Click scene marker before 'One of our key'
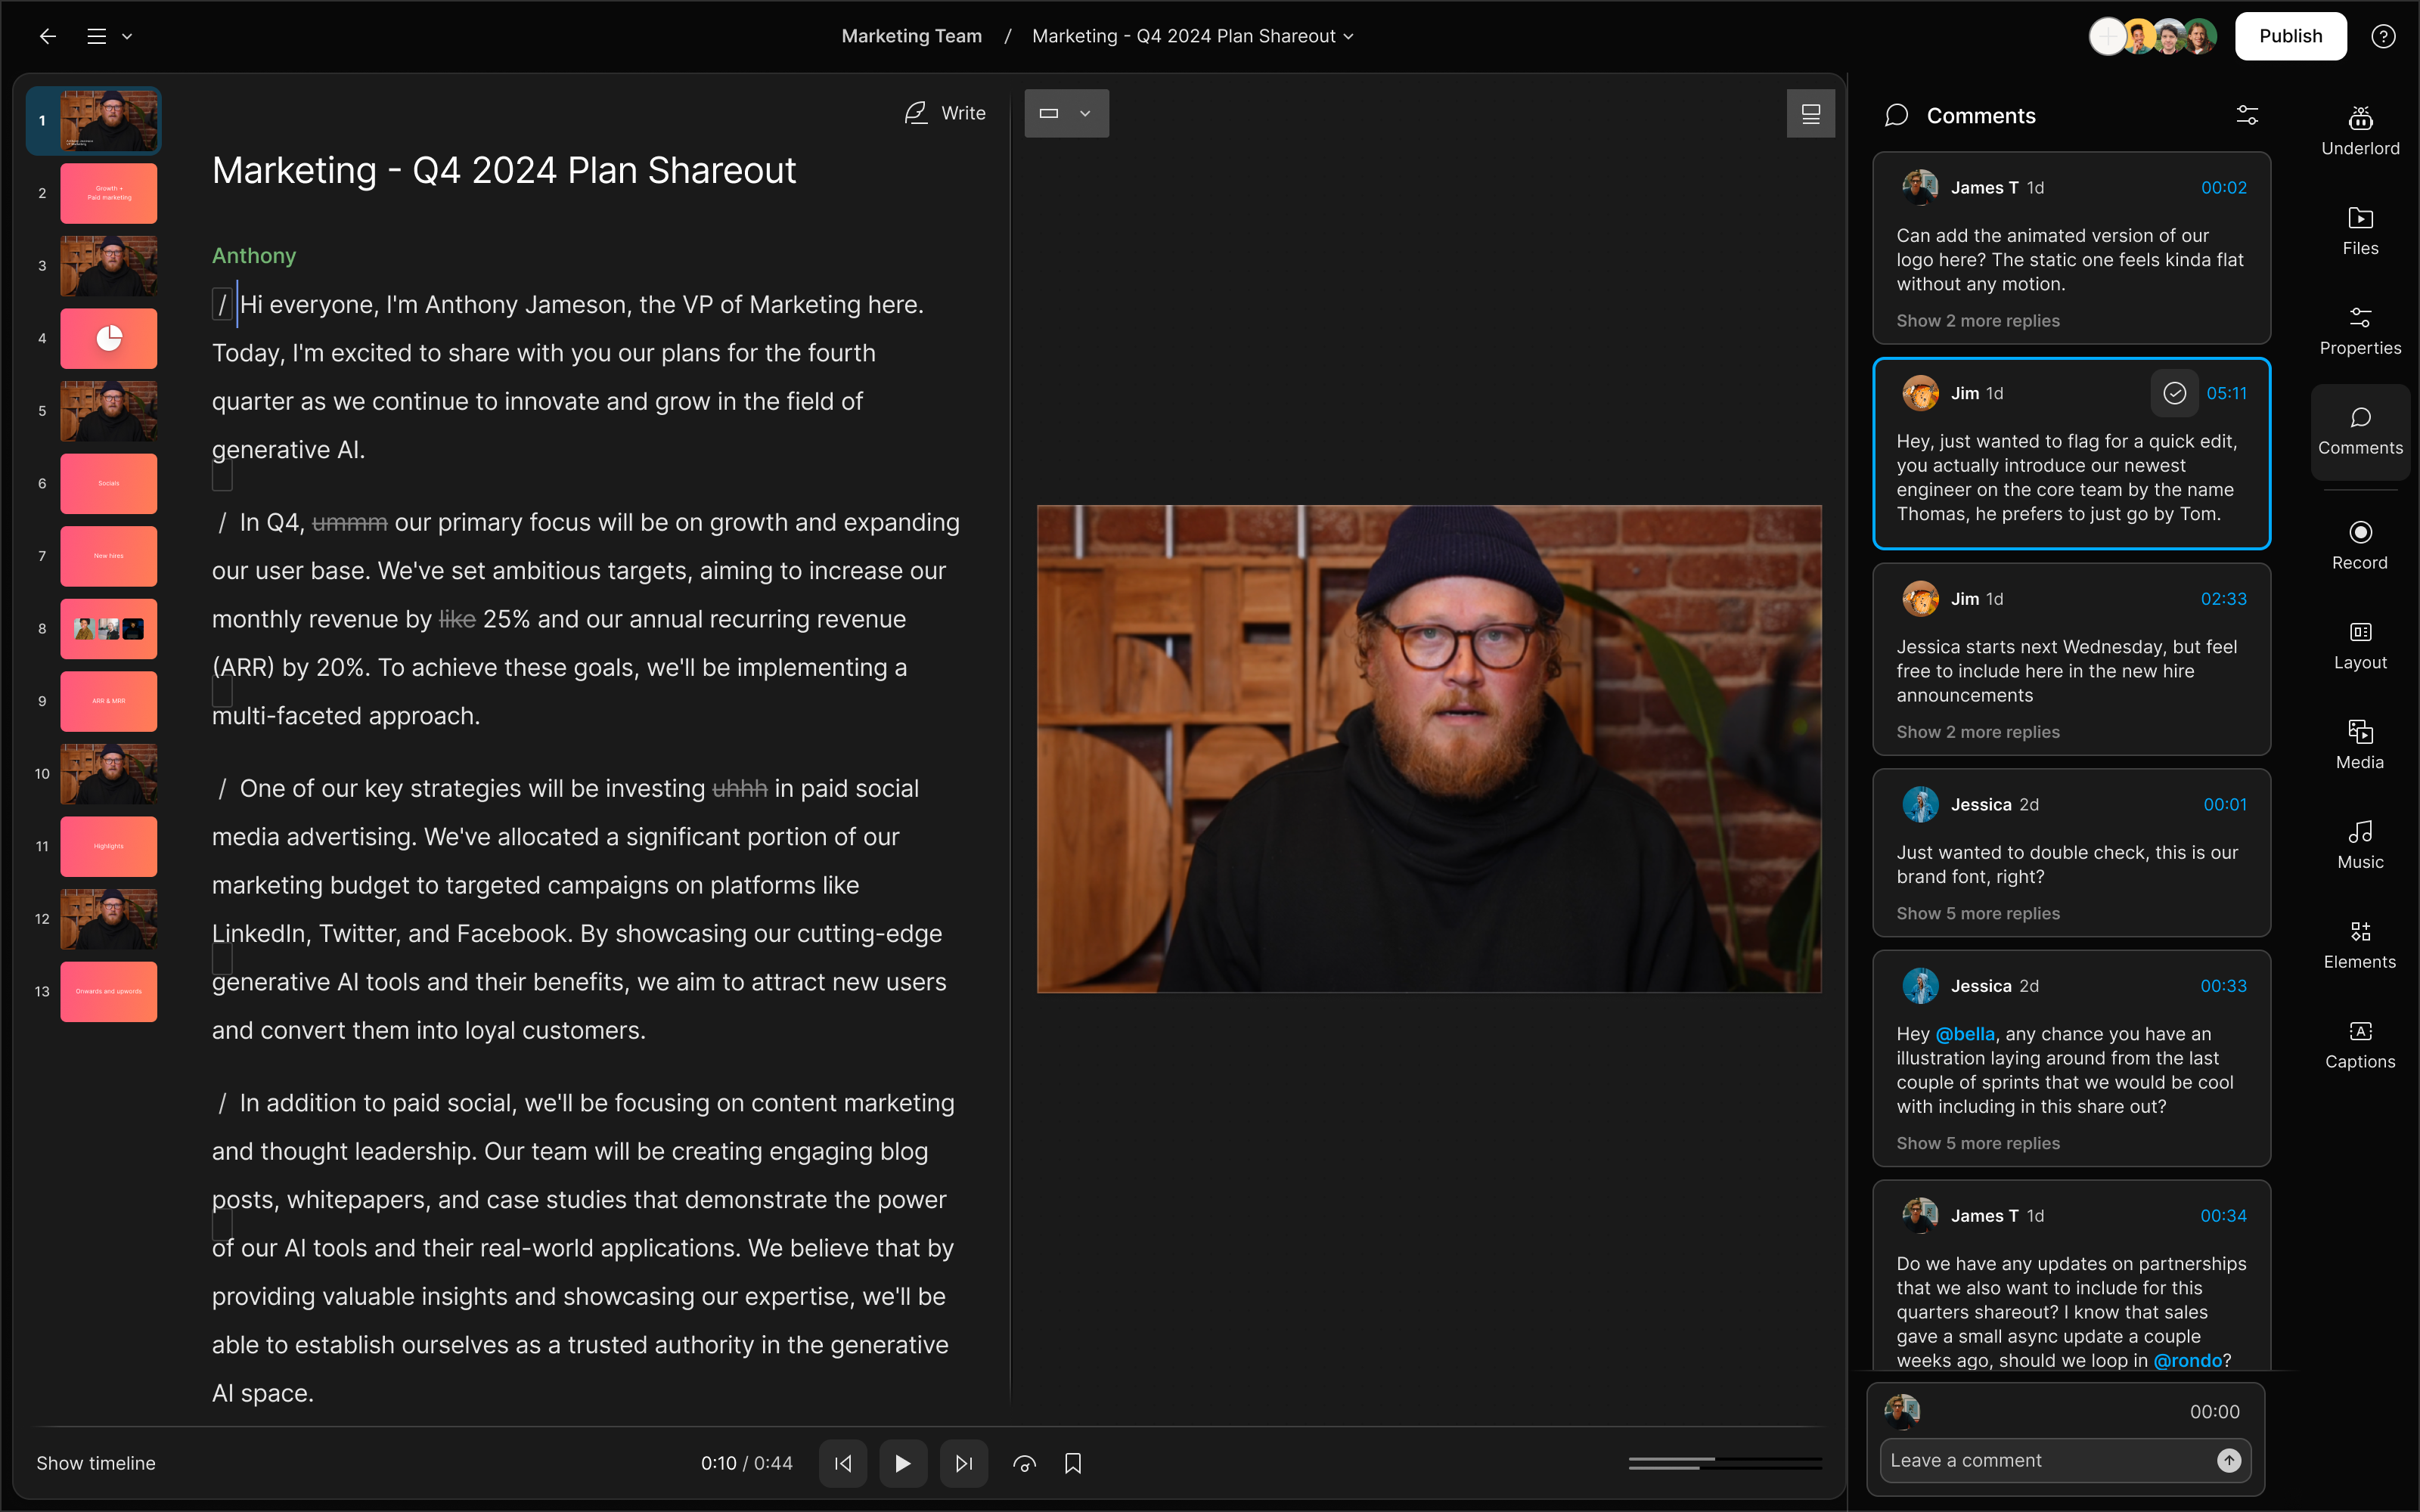 (x=222, y=788)
